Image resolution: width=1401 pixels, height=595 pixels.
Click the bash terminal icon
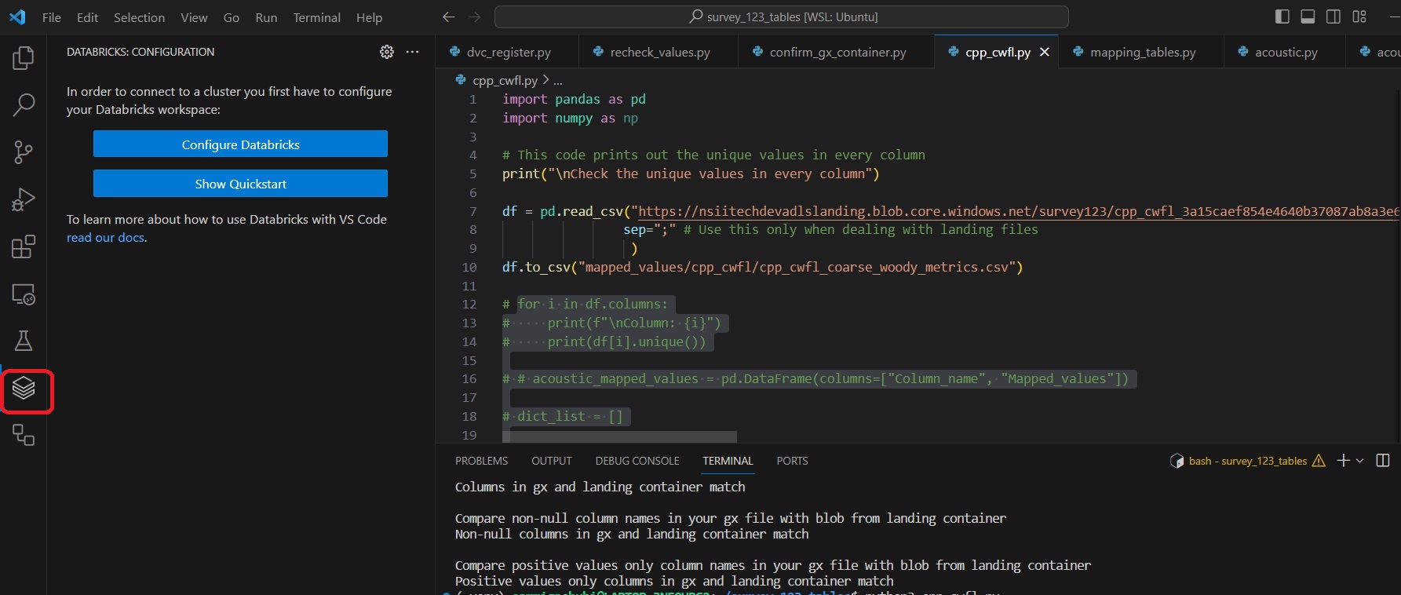click(x=1177, y=461)
